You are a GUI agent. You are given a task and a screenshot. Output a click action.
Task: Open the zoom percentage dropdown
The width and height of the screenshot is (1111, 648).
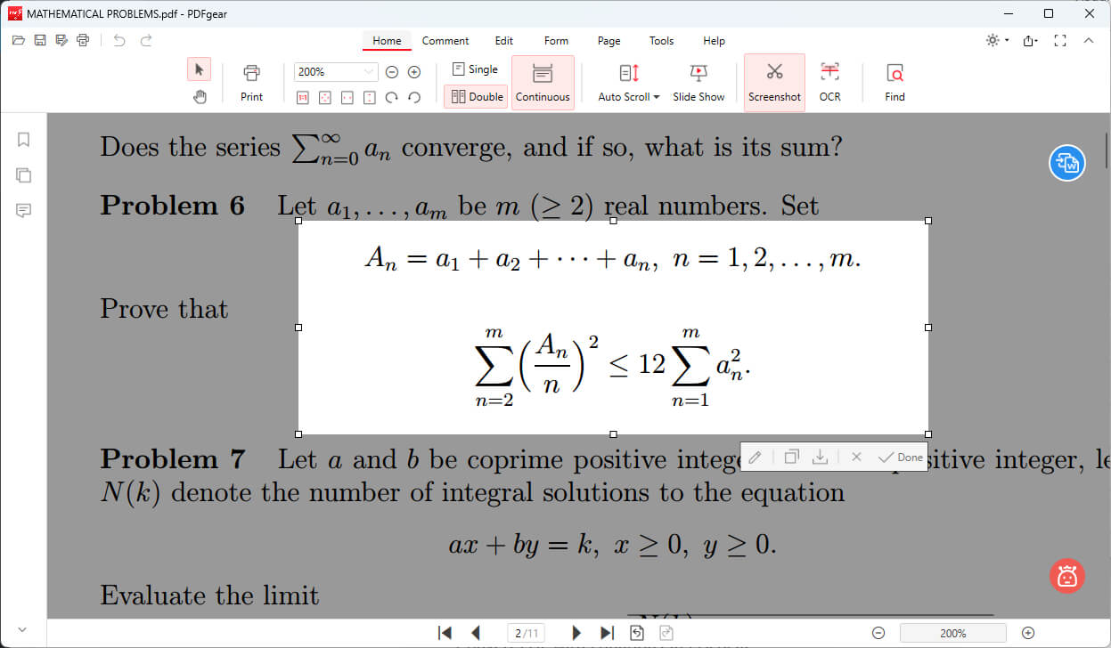(369, 71)
